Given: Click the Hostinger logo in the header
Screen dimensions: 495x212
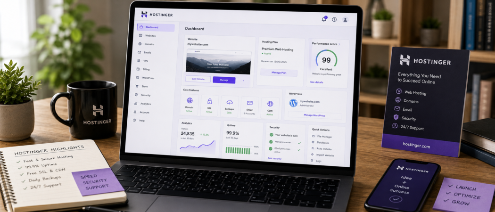Looking at the screenshot, I should 157,15.
